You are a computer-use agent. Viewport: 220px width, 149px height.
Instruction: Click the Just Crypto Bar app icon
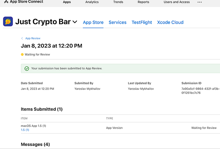8,22
